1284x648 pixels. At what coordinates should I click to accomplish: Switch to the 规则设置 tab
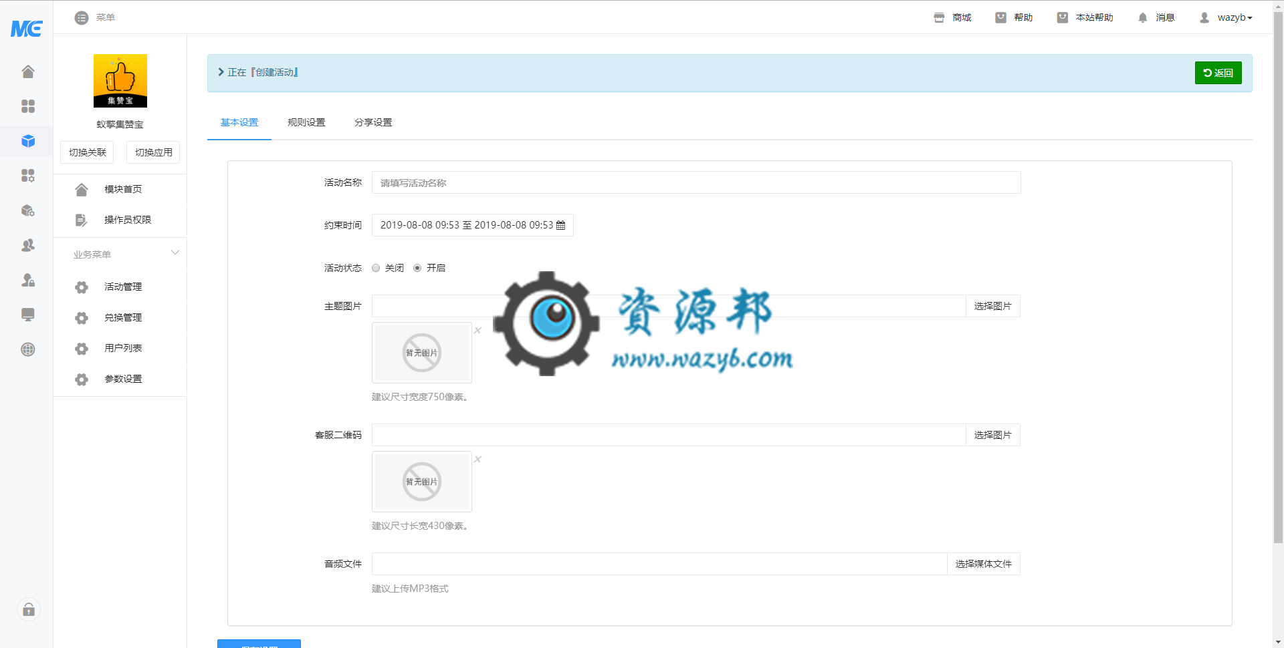click(306, 122)
